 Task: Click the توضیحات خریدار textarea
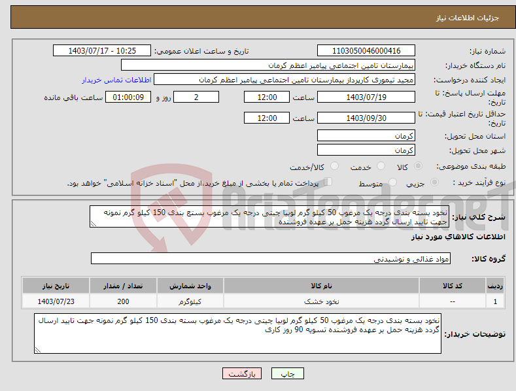click(237, 333)
